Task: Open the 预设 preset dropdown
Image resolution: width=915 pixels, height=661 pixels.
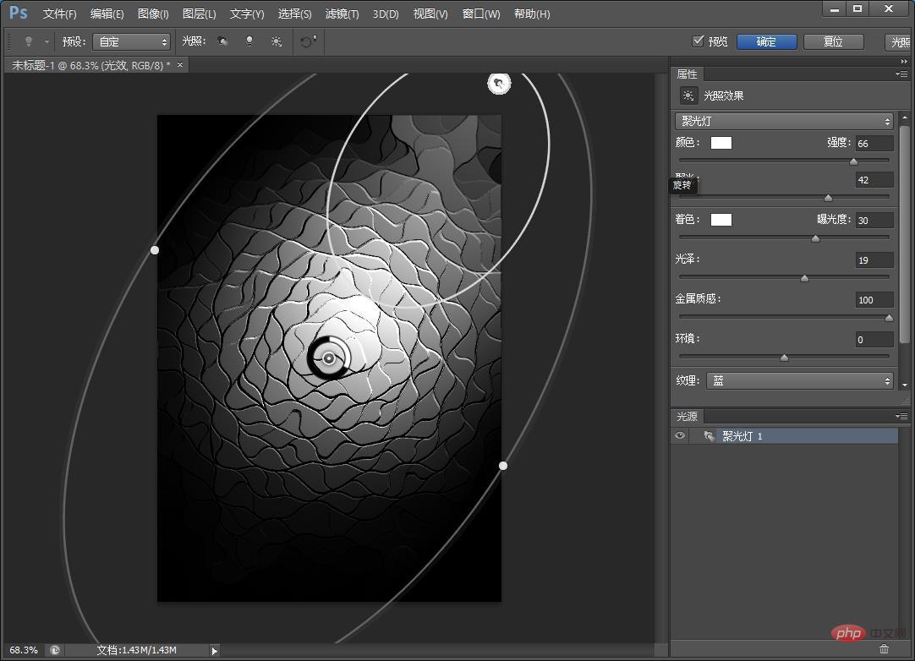Action: 131,41
